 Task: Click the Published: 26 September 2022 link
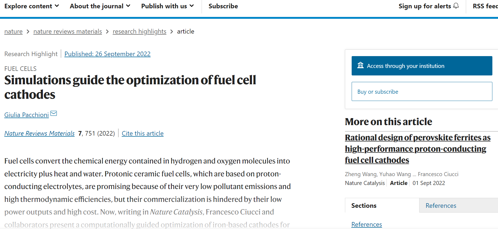(107, 54)
